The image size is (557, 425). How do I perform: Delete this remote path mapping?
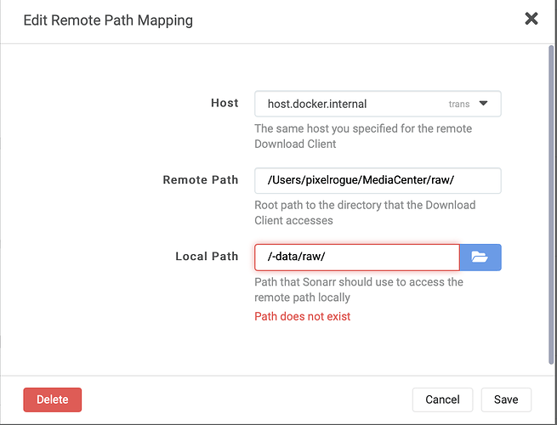coord(52,399)
